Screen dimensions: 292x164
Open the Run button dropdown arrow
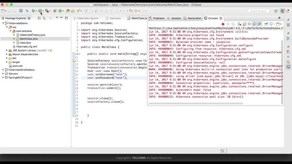tap(43, 11)
